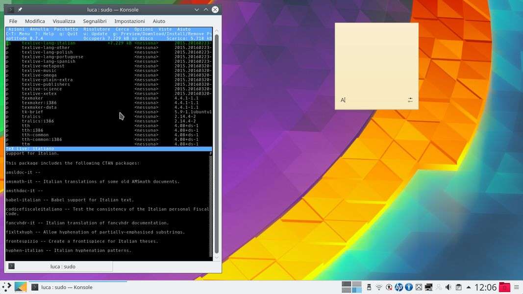Expand hidden system tray icons arrow
Screen dimensions: 523x294
[469, 287]
